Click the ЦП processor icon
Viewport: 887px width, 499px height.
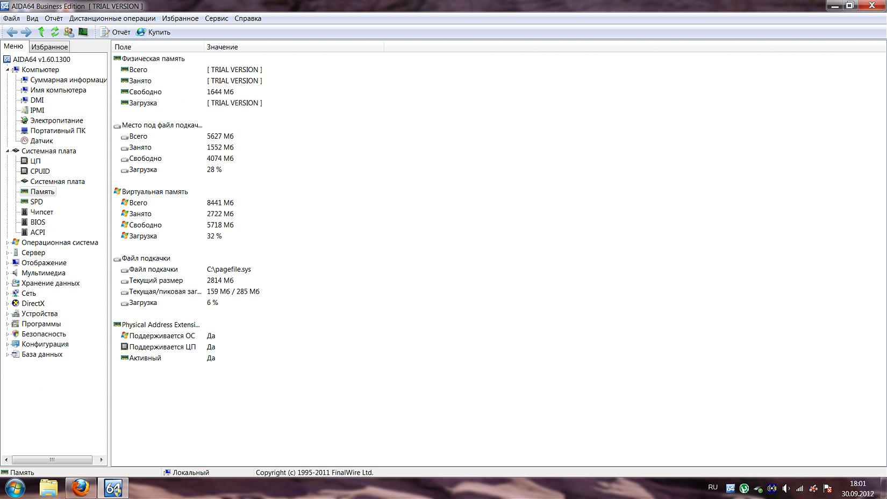[24, 161]
